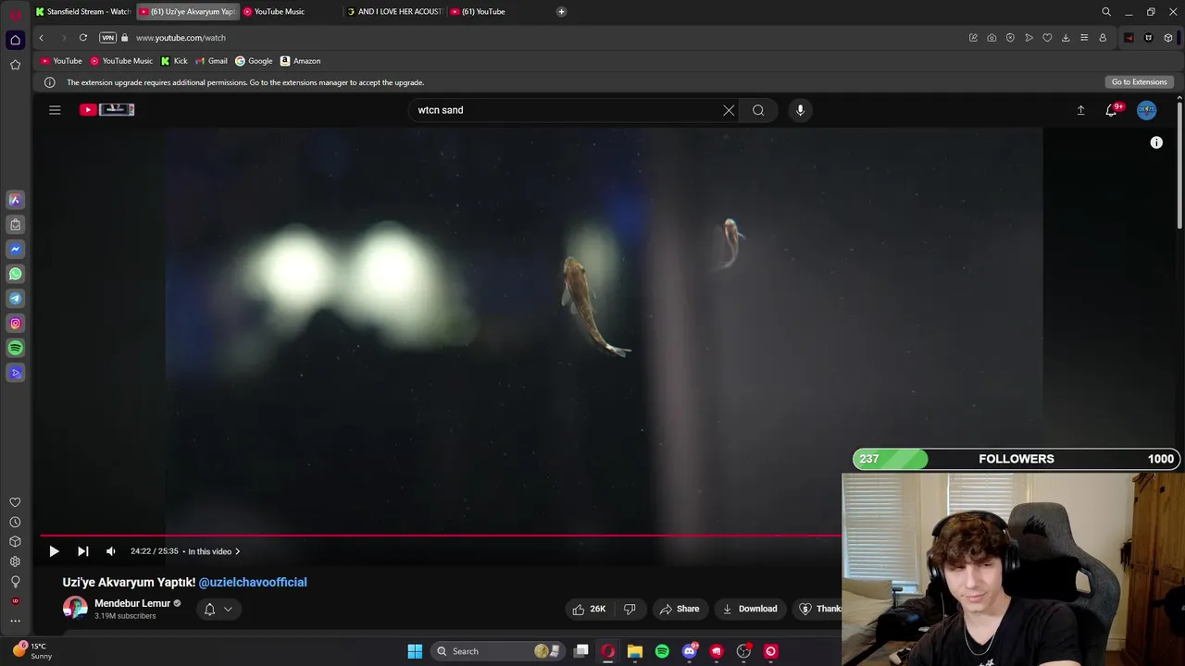Image resolution: width=1185 pixels, height=666 pixels.
Task: Open Spotify in Opera sidebar
Action: (x=15, y=349)
